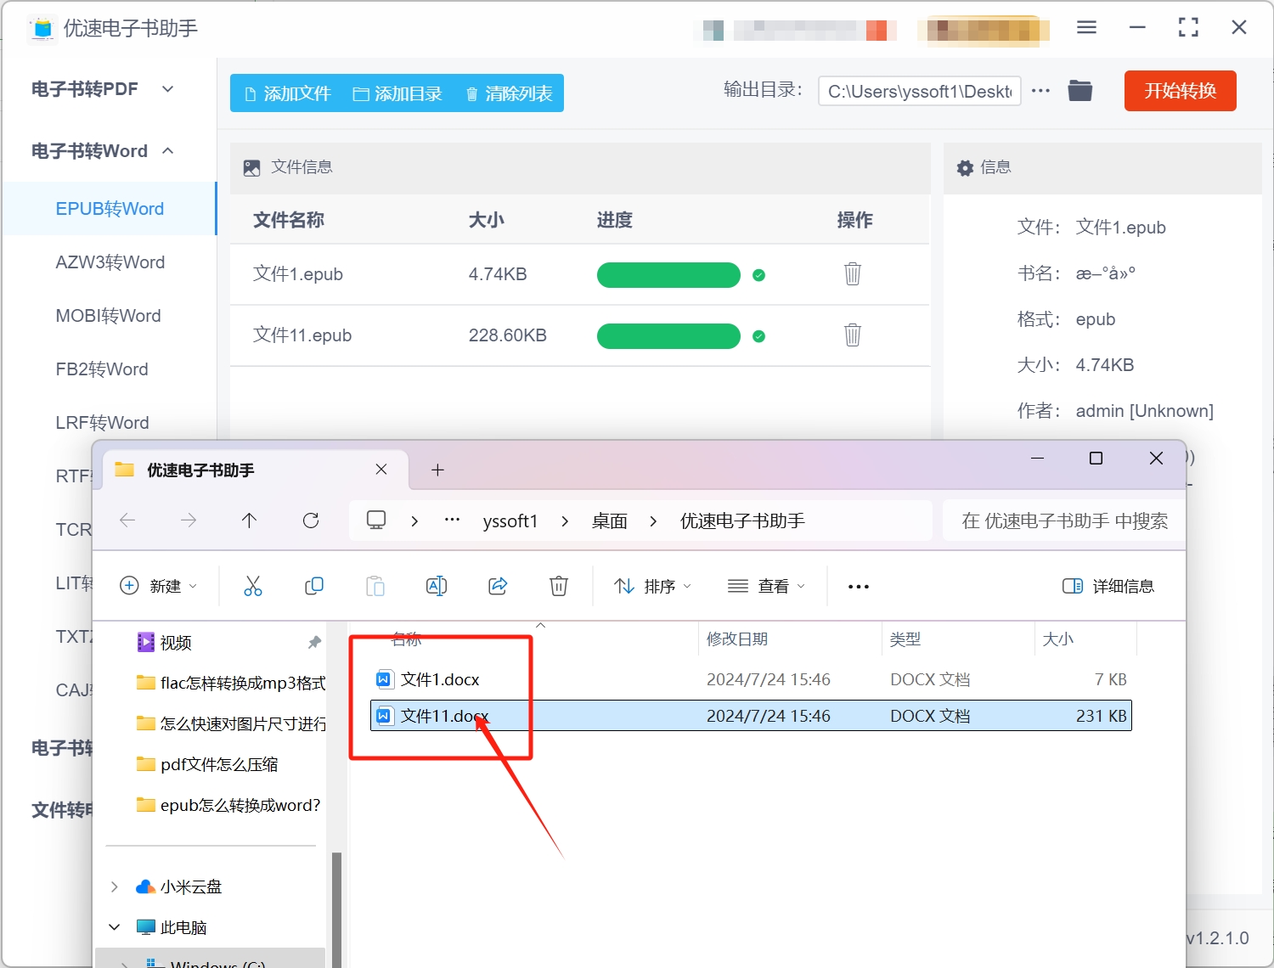
Task: Open the app hamburger menu icon
Action: pos(1086,27)
